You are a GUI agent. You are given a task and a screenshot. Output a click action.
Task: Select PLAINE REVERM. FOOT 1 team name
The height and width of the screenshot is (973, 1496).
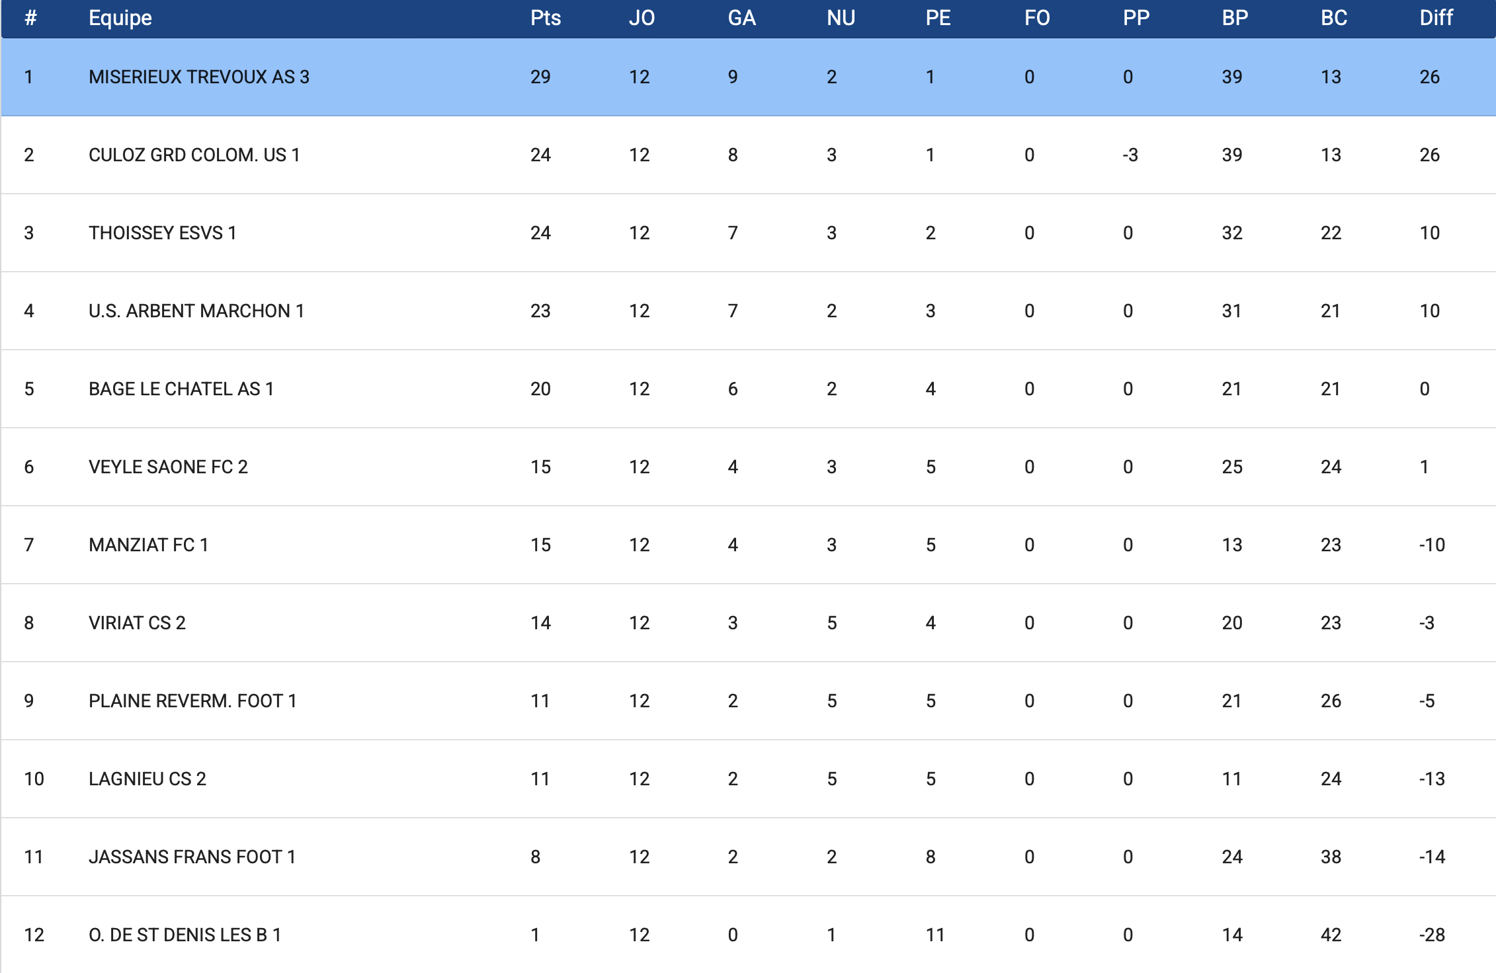coord(192,701)
